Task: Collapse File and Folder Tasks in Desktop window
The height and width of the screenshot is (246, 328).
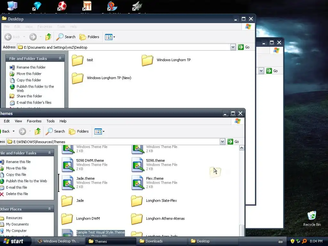Action: tap(60, 58)
